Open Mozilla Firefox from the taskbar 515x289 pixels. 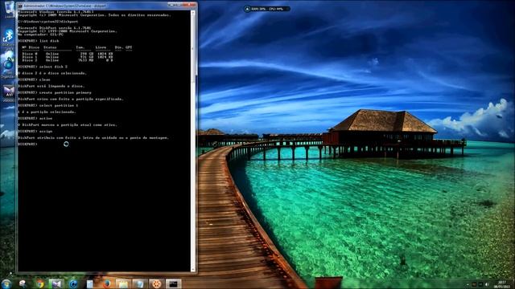click(106, 283)
